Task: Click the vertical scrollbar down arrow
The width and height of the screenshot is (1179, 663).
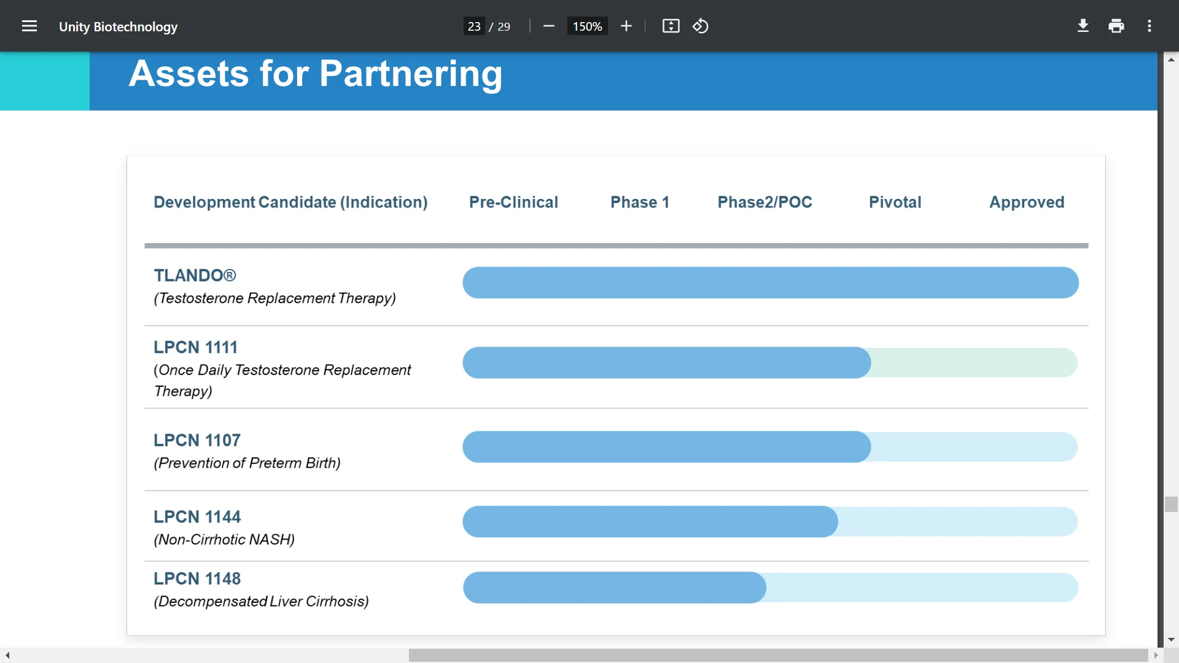Action: pos(1171,639)
